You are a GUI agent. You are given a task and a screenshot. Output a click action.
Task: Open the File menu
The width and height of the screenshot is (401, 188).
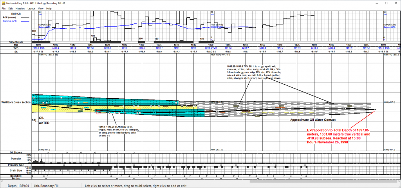4,8
